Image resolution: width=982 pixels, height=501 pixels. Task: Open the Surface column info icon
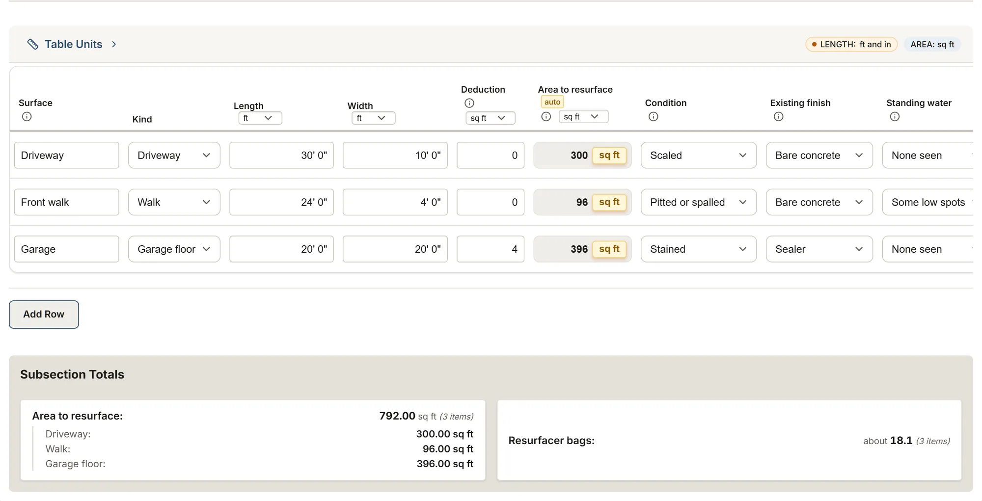(27, 117)
